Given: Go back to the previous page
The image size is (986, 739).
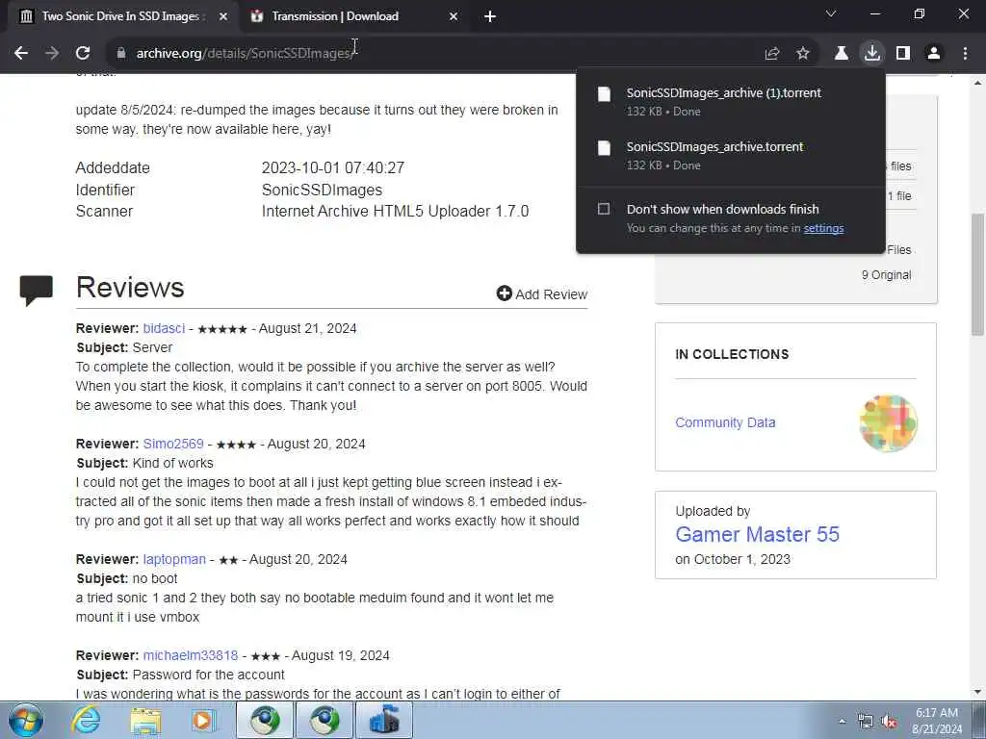Looking at the screenshot, I should 21,54.
